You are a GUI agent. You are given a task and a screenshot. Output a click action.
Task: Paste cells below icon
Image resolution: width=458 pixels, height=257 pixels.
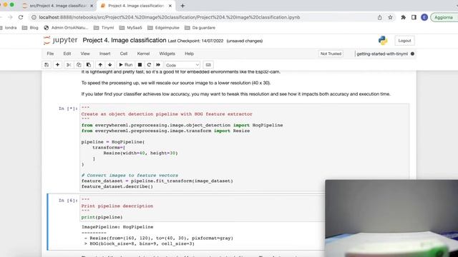tap(89, 65)
